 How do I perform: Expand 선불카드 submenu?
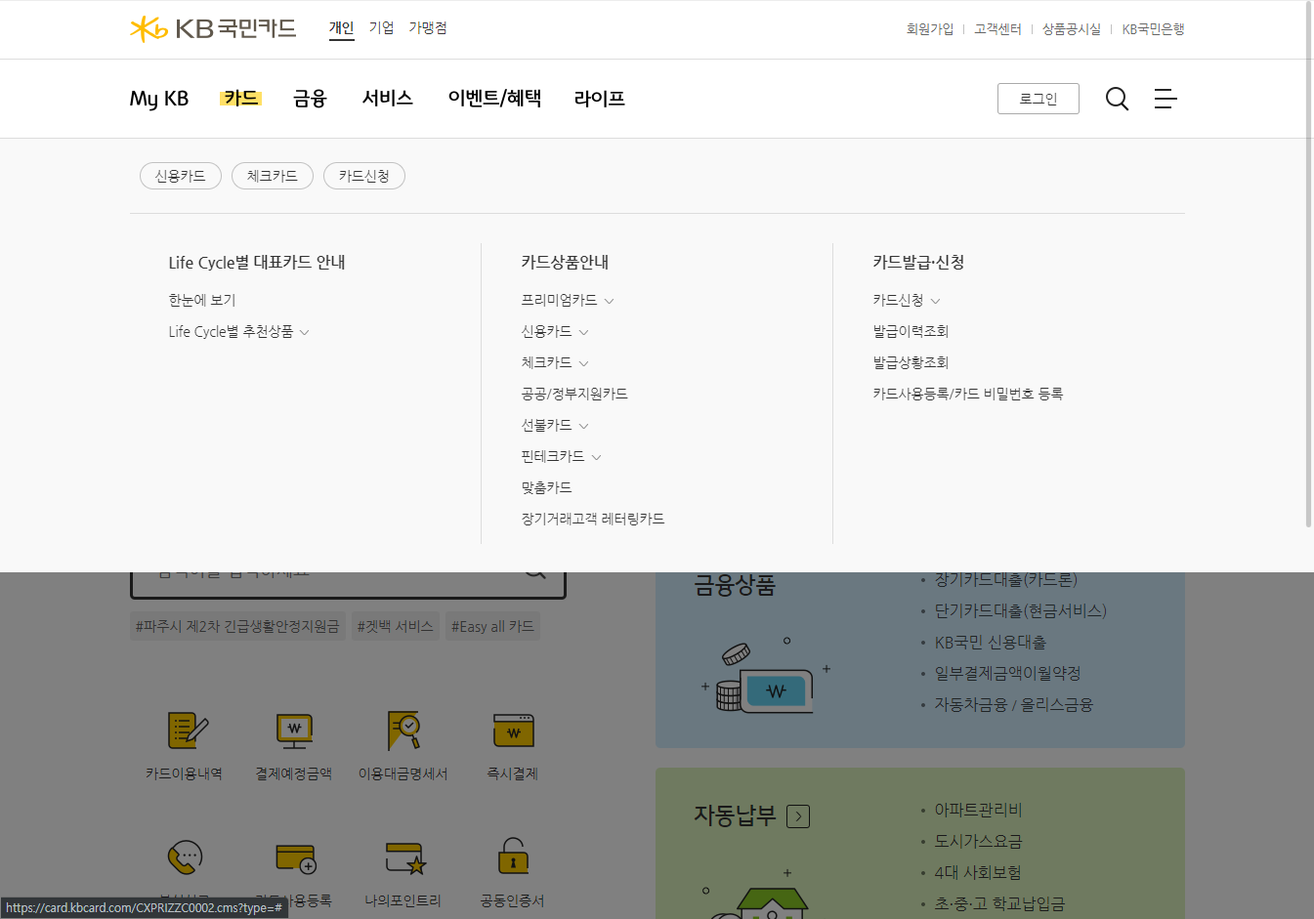pyautogui.click(x=584, y=426)
